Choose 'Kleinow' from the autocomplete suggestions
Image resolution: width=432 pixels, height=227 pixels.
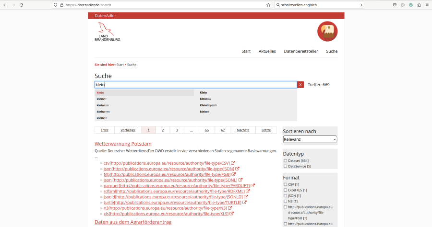click(205, 99)
